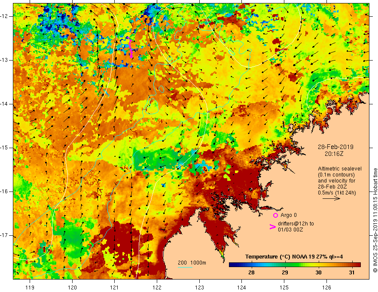Click longitude axis label '125'
Screen dimensions: 378x292
tap(284, 287)
